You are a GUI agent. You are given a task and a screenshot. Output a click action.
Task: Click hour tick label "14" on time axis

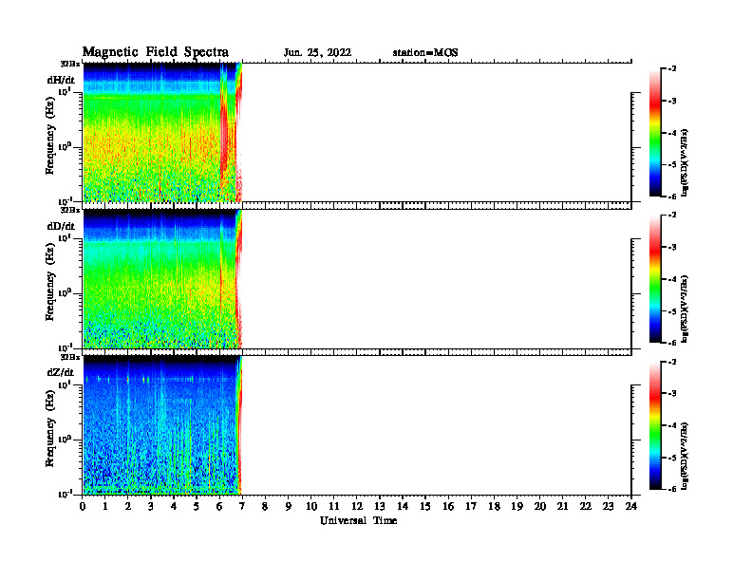[x=403, y=506]
